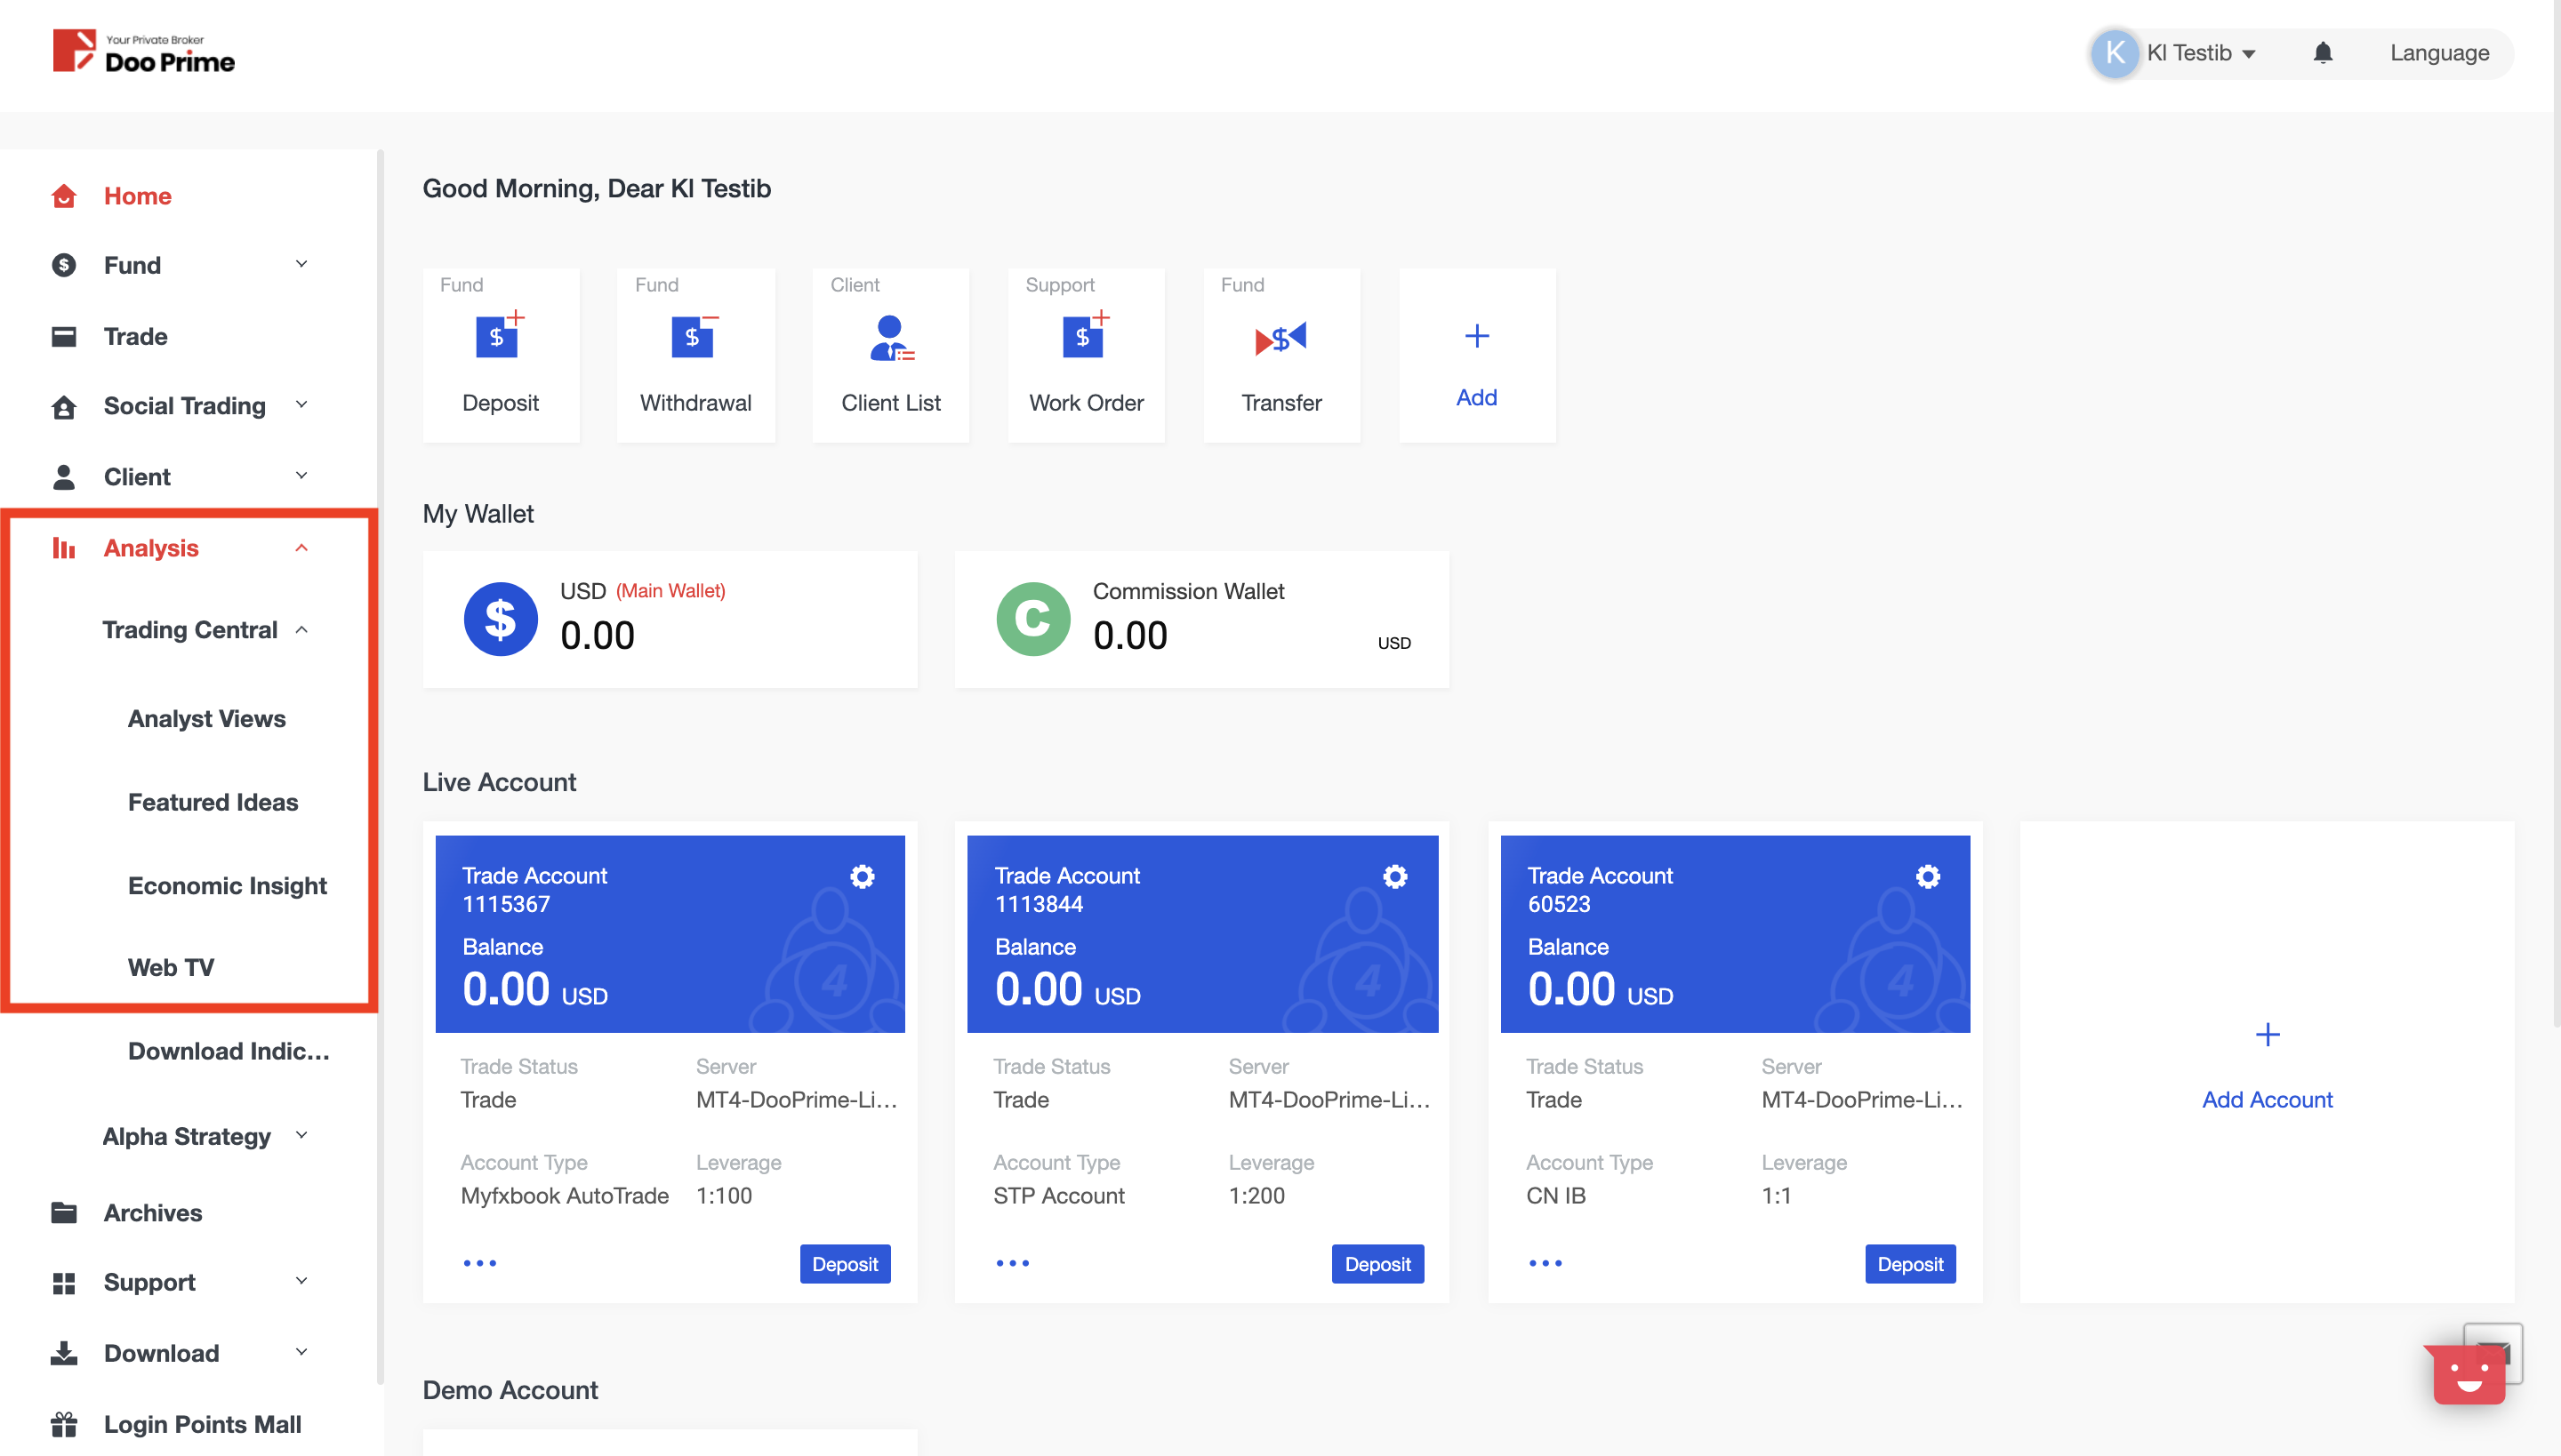Select Analyst Views in the sidebar
2561x1456 pixels.
pyautogui.click(x=206, y=718)
